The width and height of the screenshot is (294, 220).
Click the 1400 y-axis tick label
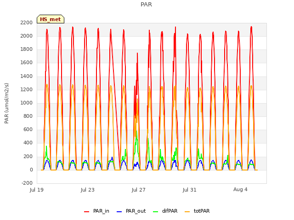point(27,76)
